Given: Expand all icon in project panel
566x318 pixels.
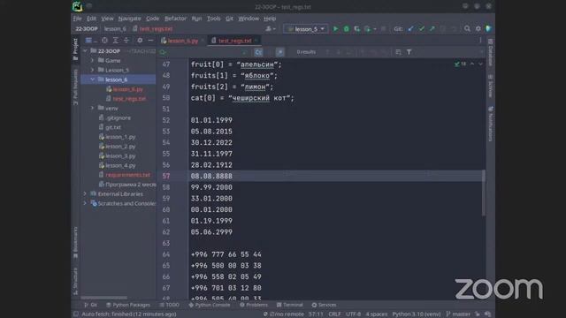Looking at the screenshot, I should point(116,41).
